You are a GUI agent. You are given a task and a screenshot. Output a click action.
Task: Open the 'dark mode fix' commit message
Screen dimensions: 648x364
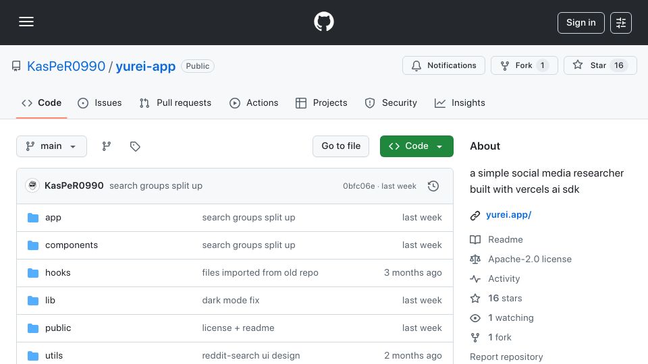pyautogui.click(x=231, y=301)
